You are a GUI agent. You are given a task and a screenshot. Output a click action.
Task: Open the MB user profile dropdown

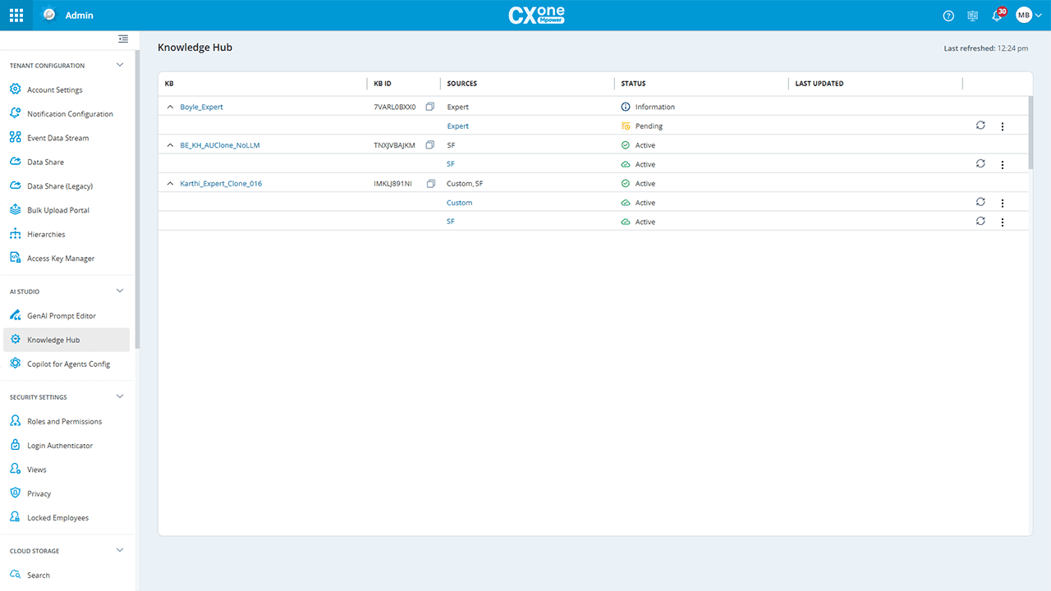coord(1030,16)
